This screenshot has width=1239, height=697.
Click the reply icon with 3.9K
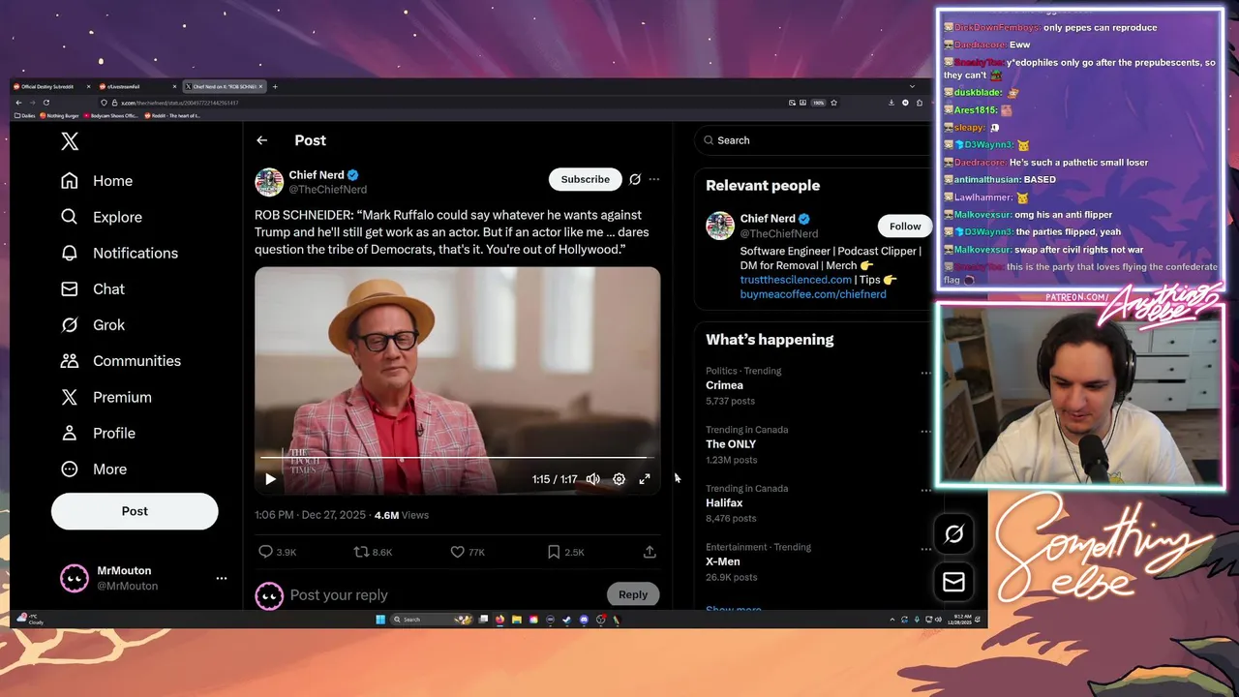[265, 552]
